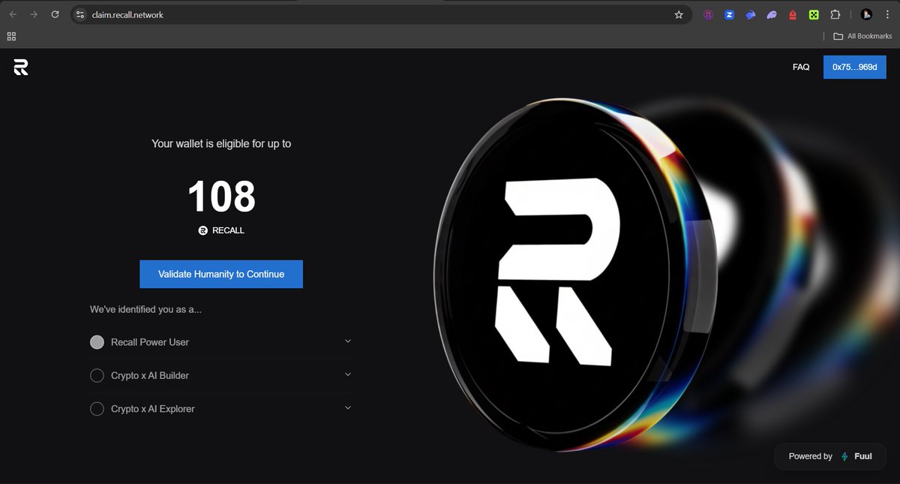Go back with the browser back arrow
Viewport: 900px width, 484px height.
13,14
